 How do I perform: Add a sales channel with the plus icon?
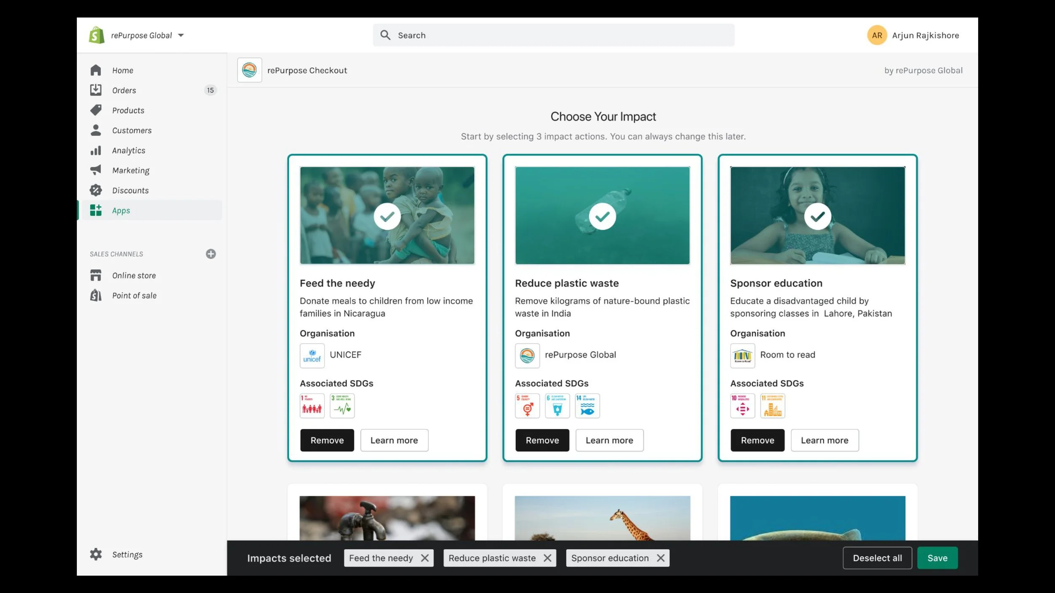click(211, 254)
